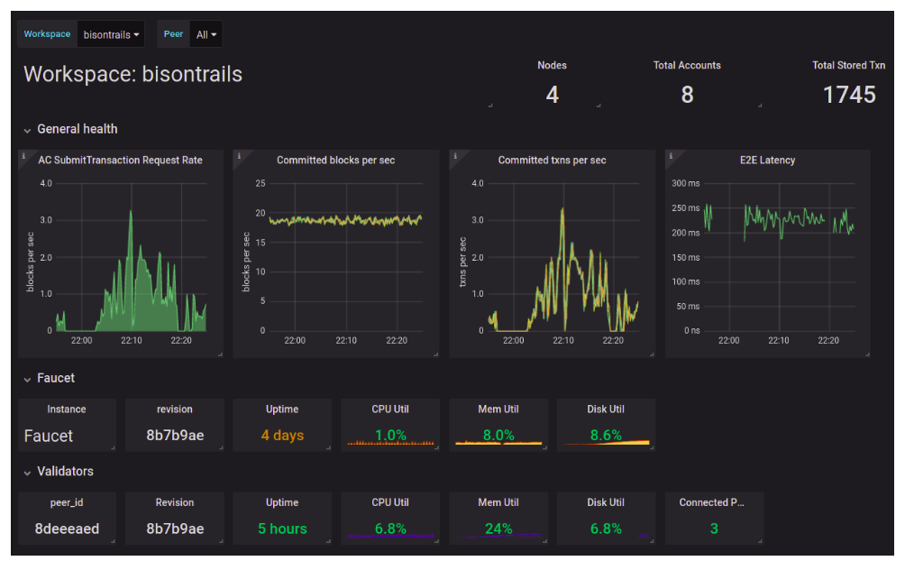Click info icon on Committed txns per sec panel

[455, 156]
